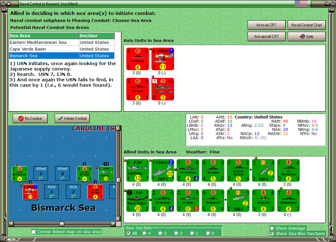This screenshot has width=336, height=242.
Task: Select the CA Suzuya Axis unit counter
Action: 137,59
